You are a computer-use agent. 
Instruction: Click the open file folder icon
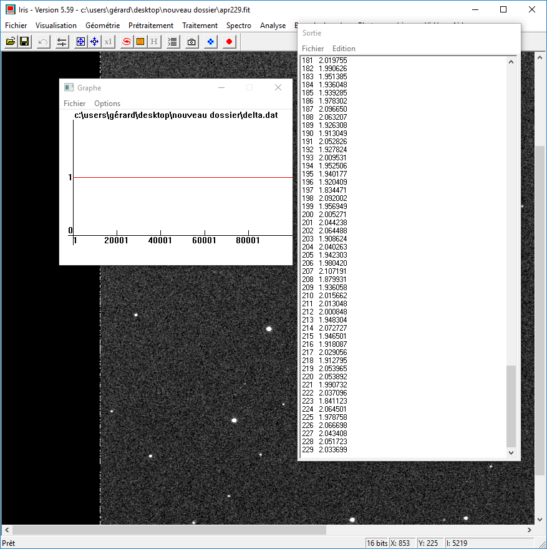11,42
